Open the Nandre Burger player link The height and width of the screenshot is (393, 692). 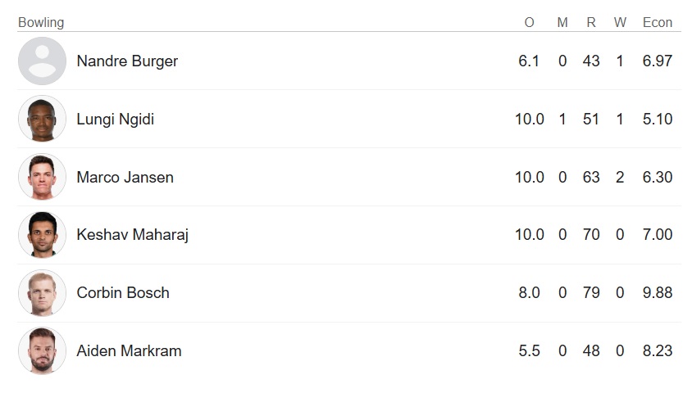(127, 61)
